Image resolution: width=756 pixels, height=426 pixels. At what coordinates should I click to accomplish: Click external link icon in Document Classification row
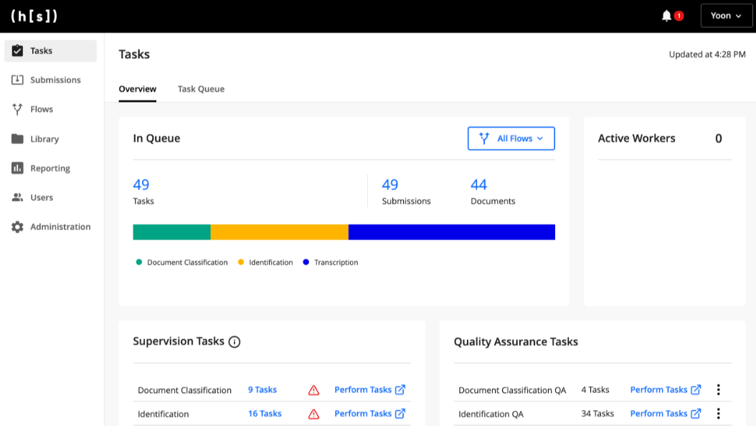click(x=400, y=389)
